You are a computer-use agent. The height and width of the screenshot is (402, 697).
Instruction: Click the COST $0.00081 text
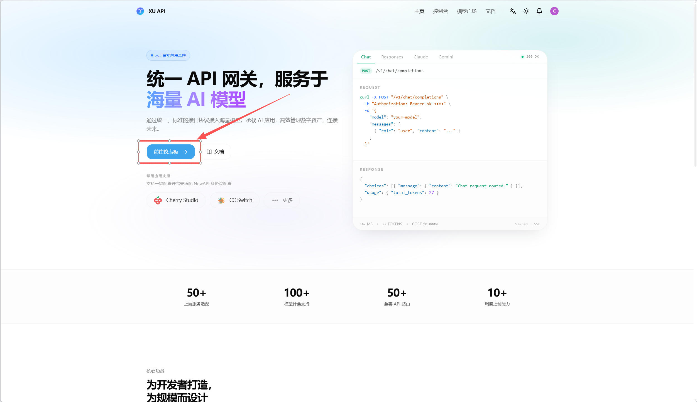[425, 224]
